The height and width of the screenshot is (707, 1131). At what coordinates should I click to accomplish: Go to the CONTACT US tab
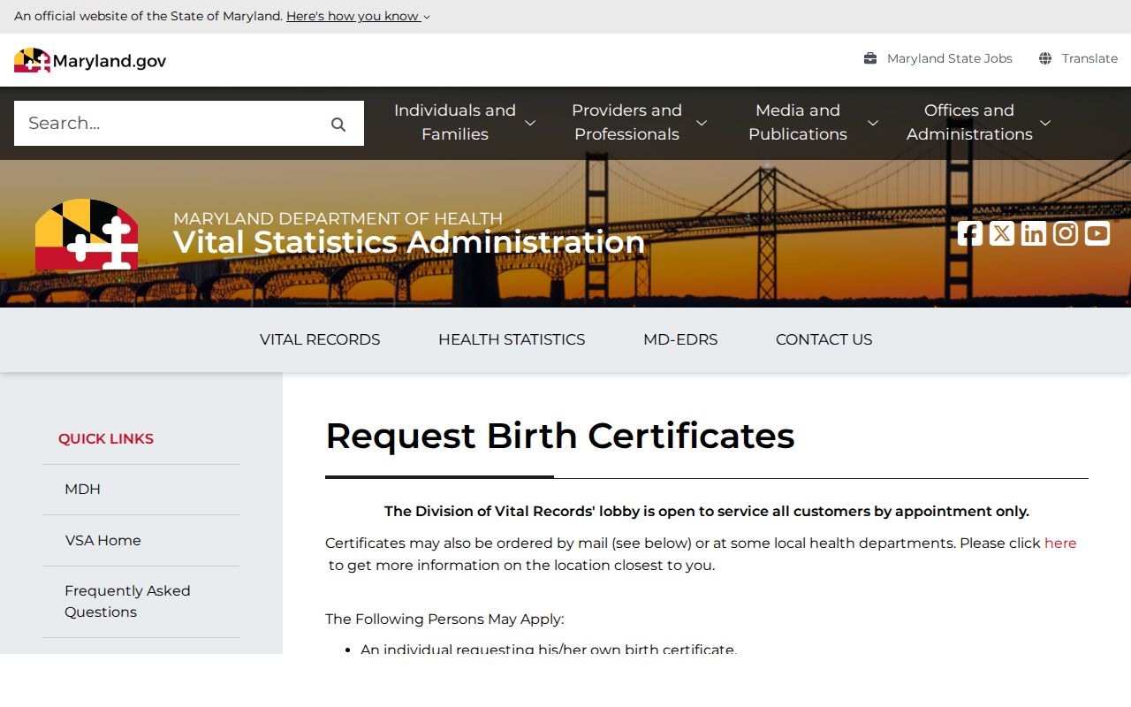pyautogui.click(x=824, y=339)
